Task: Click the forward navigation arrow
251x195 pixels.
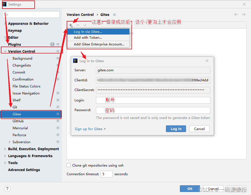Action: [x=243, y=14]
